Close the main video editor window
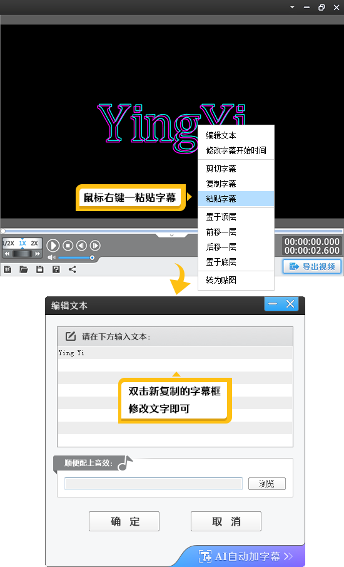The height and width of the screenshot is (567, 344). [x=336, y=8]
